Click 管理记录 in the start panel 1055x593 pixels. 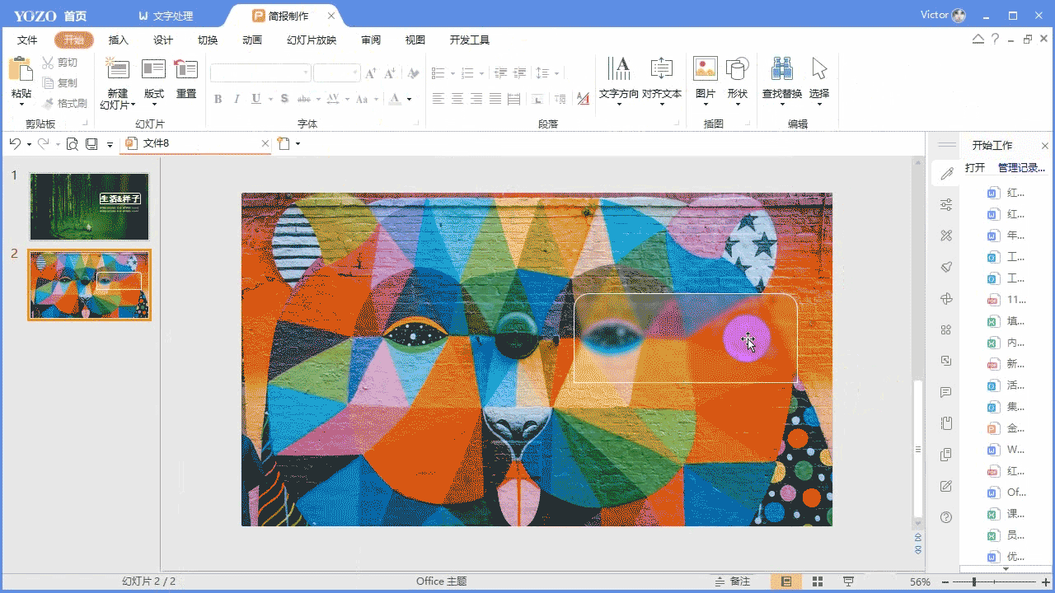click(x=1021, y=168)
